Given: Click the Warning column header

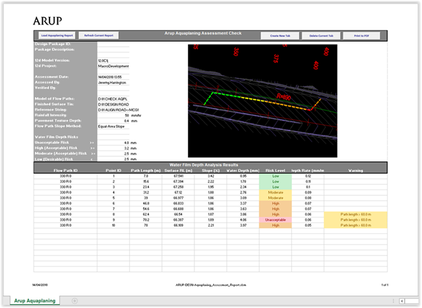Looking at the screenshot, I should (x=356, y=171).
